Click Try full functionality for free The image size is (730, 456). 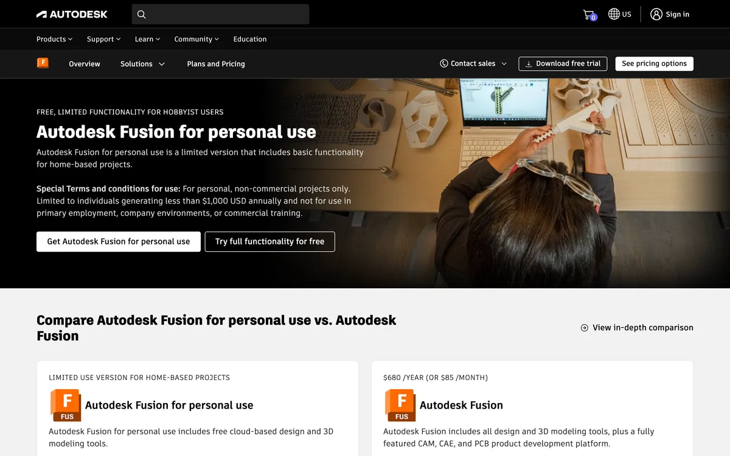click(x=270, y=241)
